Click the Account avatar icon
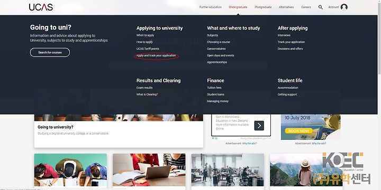Image resolution: width=381 pixels, height=190 pixels. tap(344, 7)
